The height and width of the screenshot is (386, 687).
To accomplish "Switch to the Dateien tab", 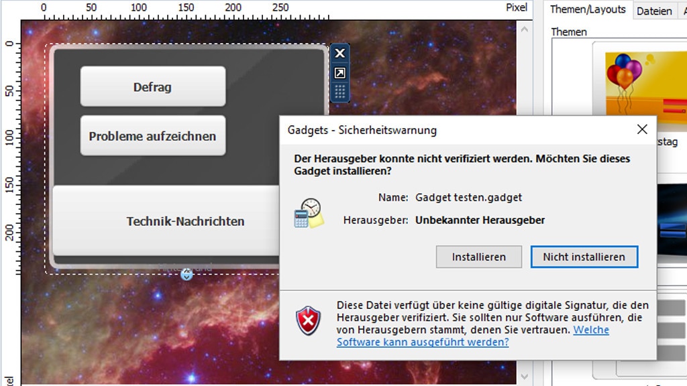I will [x=654, y=11].
